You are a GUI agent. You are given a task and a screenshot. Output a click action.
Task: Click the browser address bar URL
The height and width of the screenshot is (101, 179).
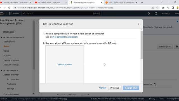point(65,8)
